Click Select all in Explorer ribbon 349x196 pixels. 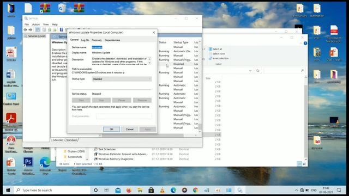click(x=215, y=49)
